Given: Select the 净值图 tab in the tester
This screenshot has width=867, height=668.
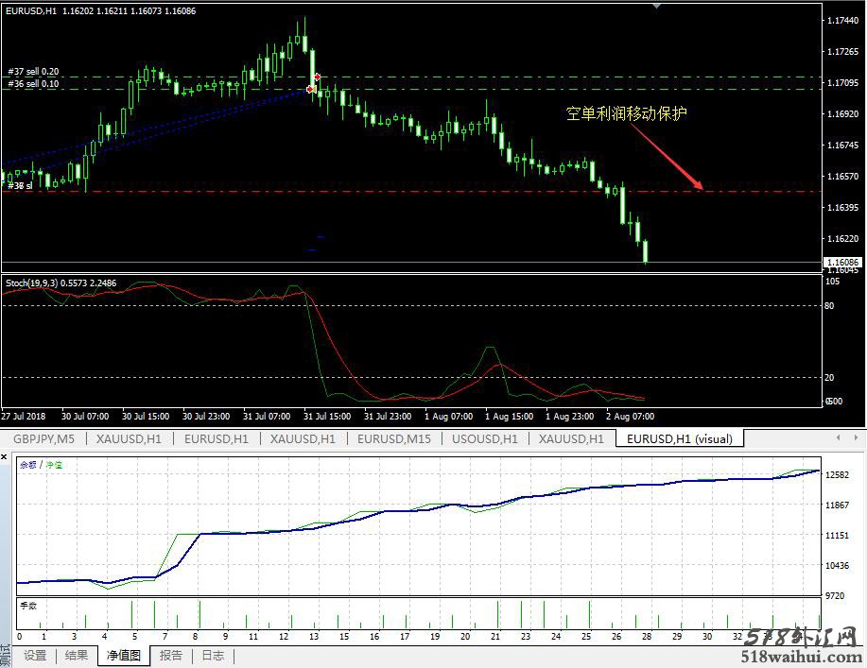Looking at the screenshot, I should click(124, 656).
